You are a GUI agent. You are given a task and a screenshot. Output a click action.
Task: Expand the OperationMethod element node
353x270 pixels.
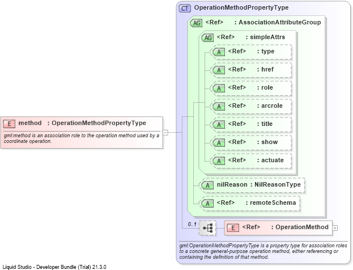[x=335, y=228]
